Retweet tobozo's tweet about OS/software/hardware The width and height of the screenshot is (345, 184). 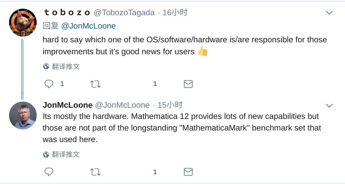95,84
